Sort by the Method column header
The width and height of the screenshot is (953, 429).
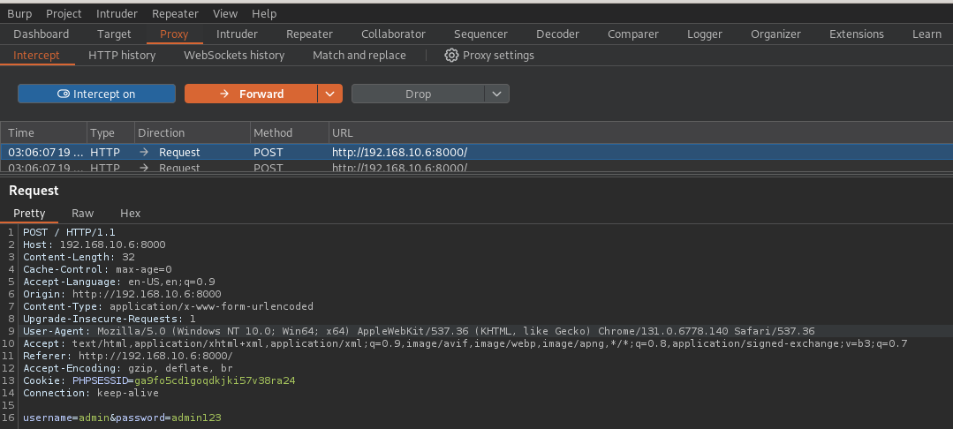[290, 132]
